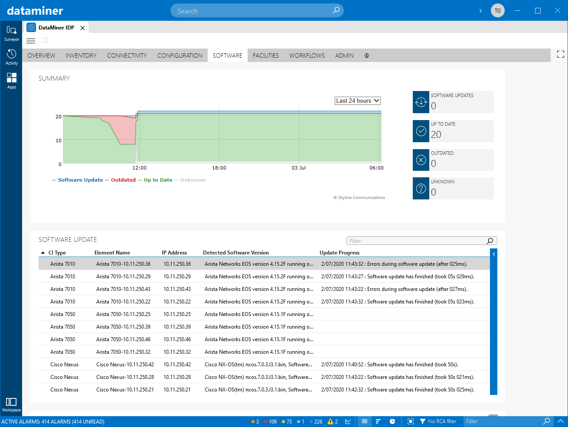Filter by the 226 blue alarms

tap(316, 421)
